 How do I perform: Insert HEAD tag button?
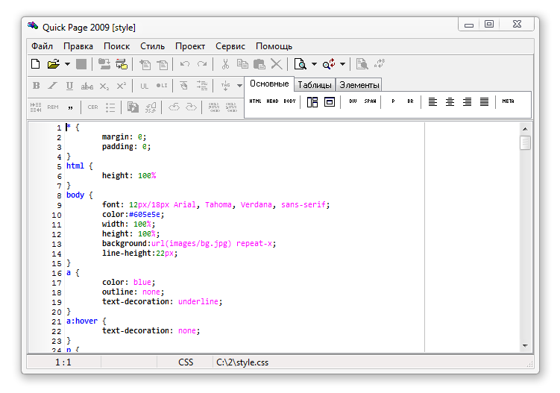(x=272, y=101)
